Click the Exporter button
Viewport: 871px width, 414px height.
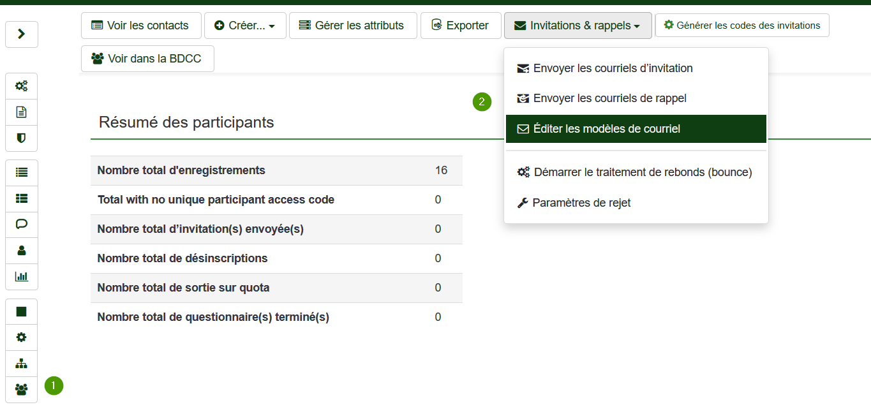coord(461,26)
